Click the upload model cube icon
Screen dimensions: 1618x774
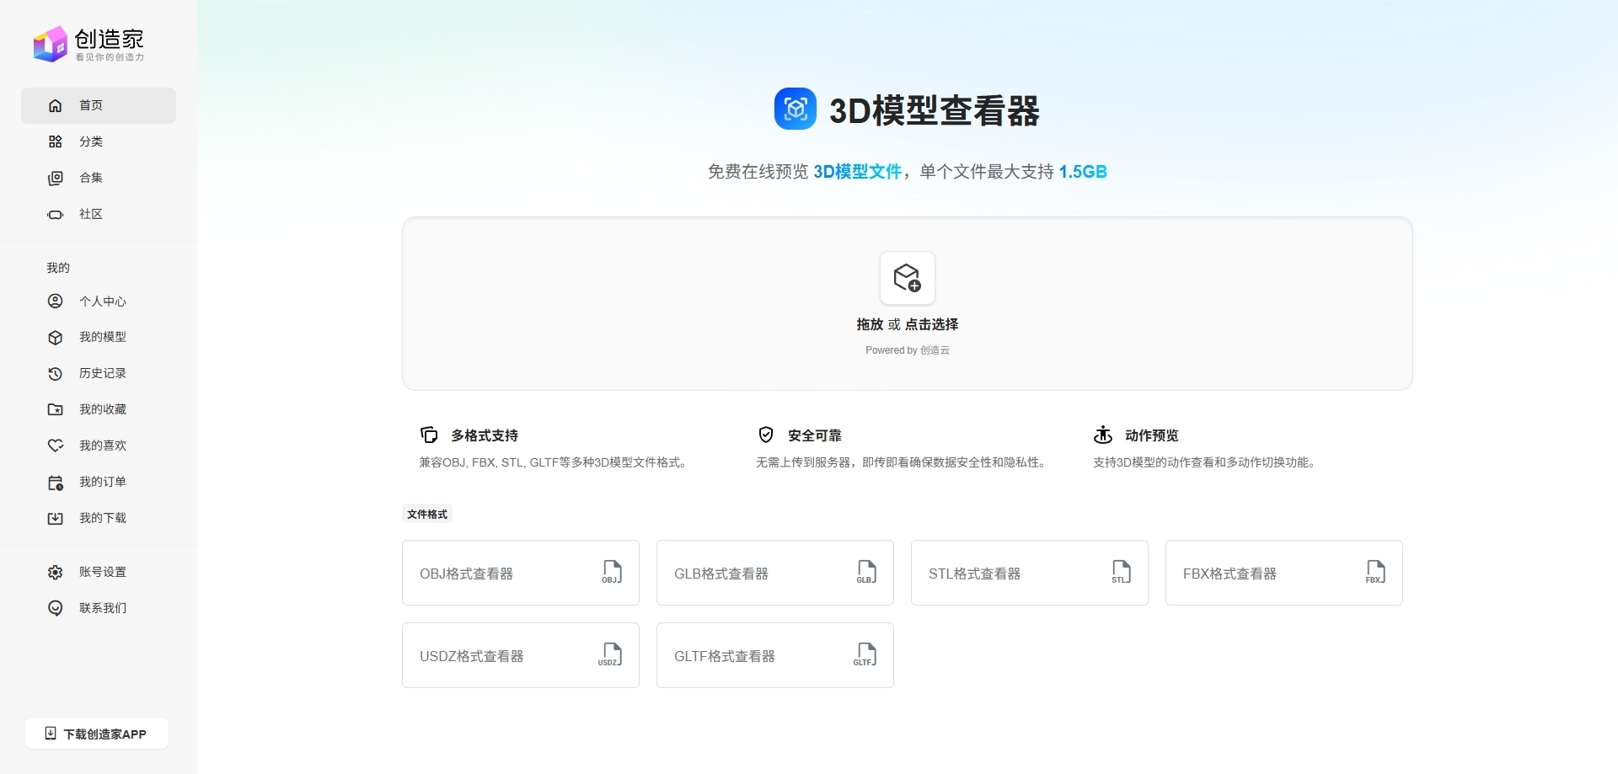click(907, 278)
